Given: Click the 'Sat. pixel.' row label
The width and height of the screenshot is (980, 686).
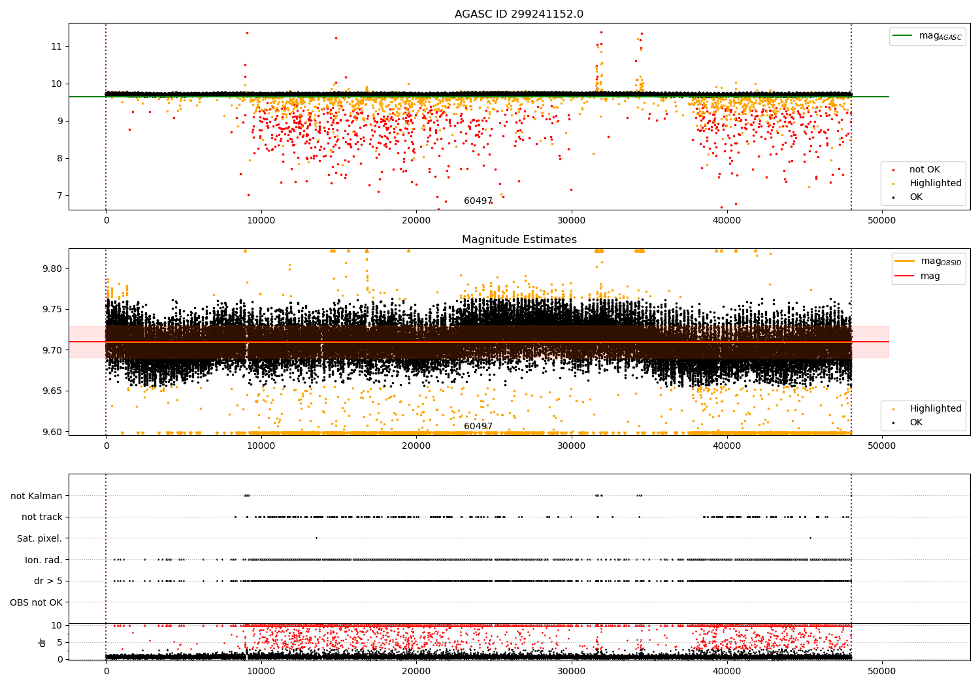Looking at the screenshot, I should click(x=40, y=538).
